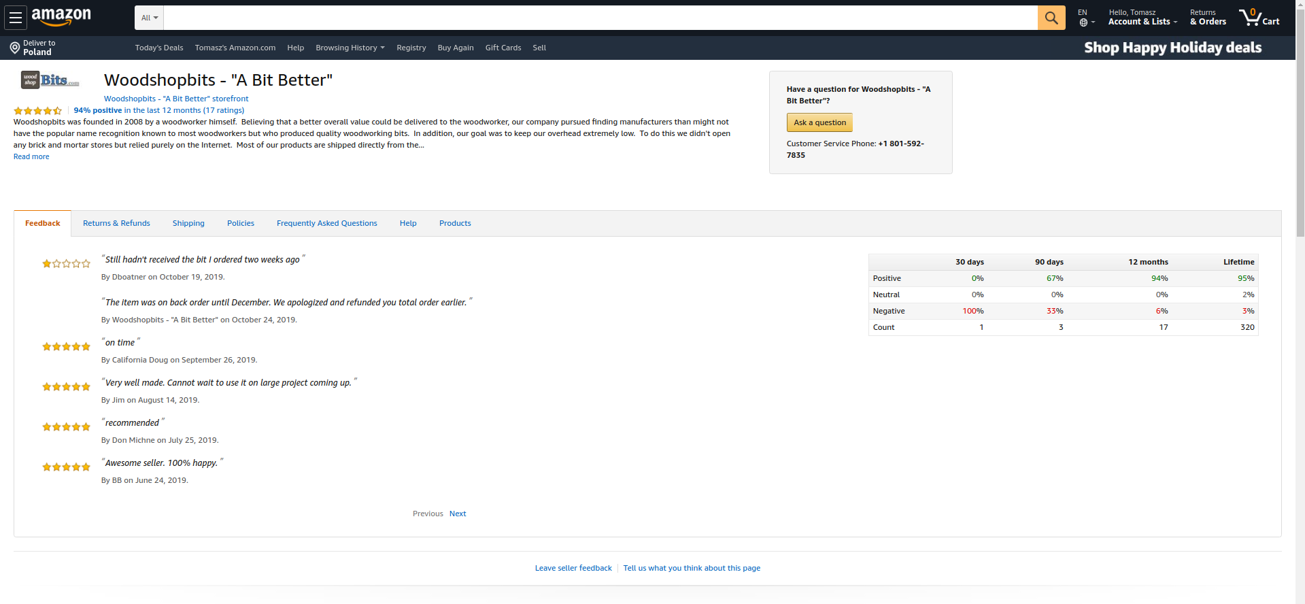Viewport: 1305px width, 604px height.
Task: Open the Shipping tab
Action: coord(188,223)
